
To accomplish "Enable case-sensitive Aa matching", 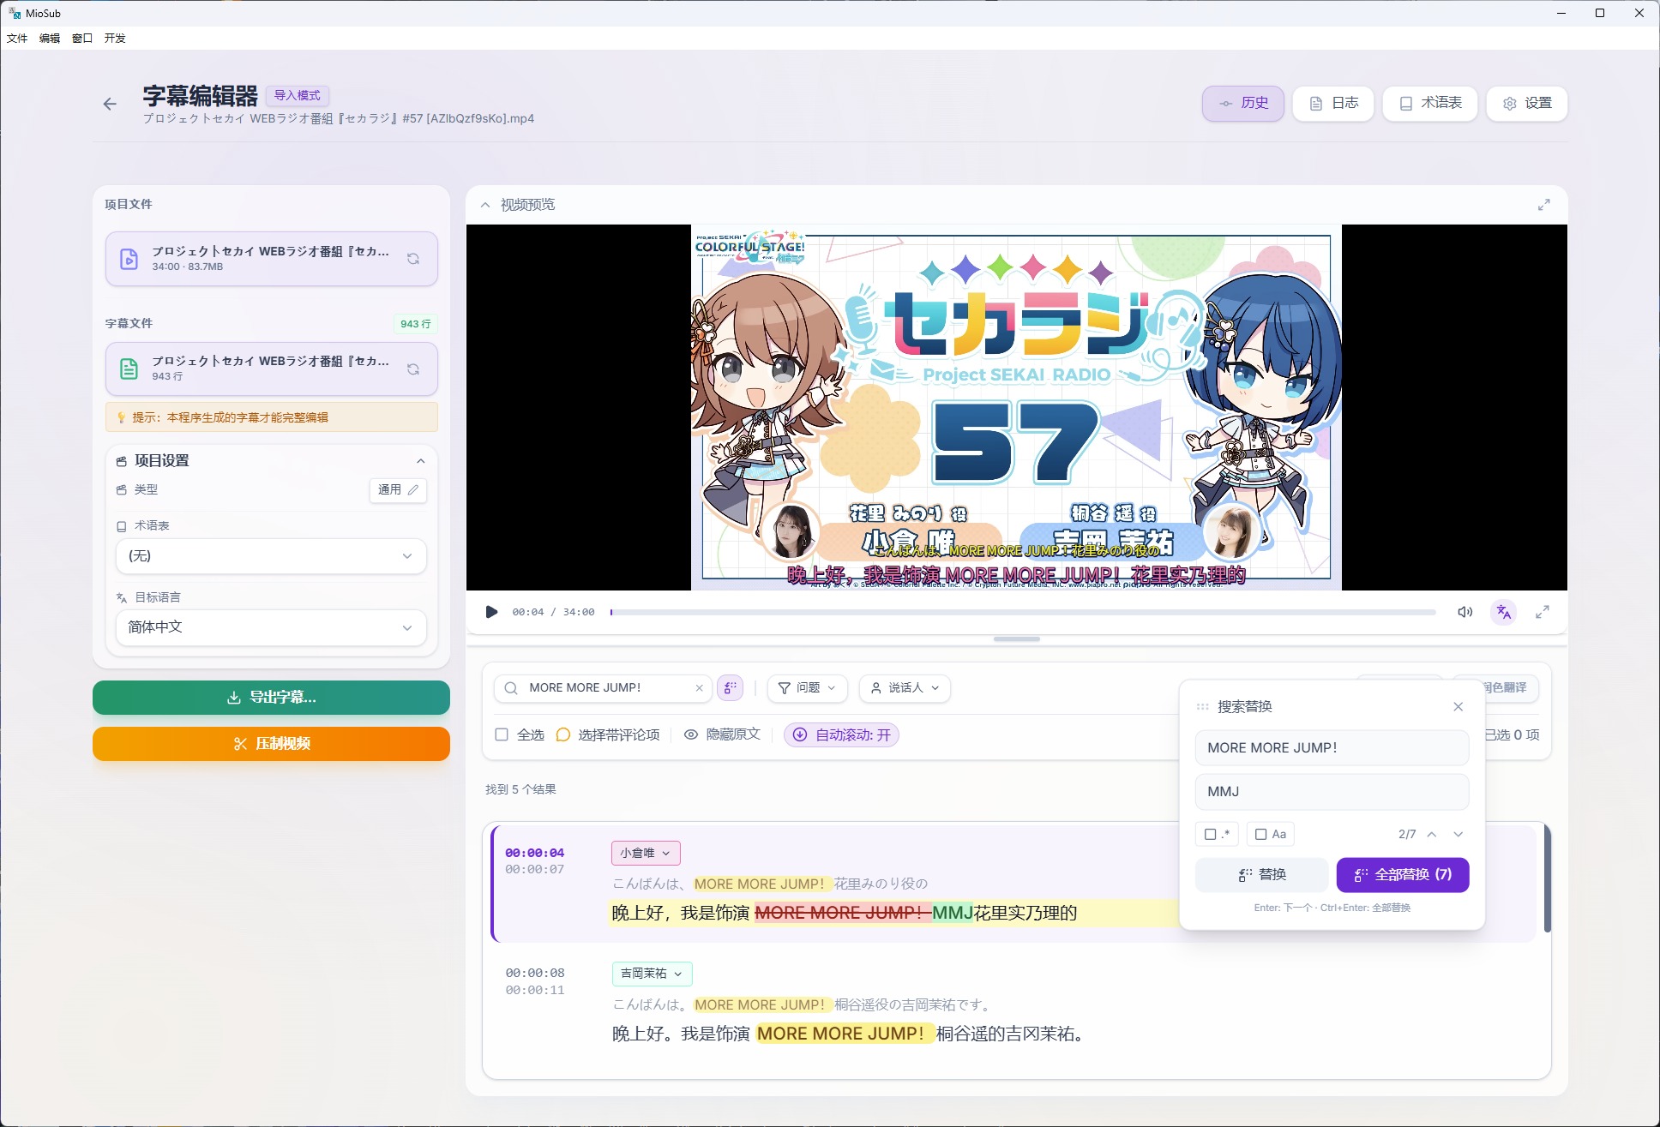I will tap(1260, 833).
